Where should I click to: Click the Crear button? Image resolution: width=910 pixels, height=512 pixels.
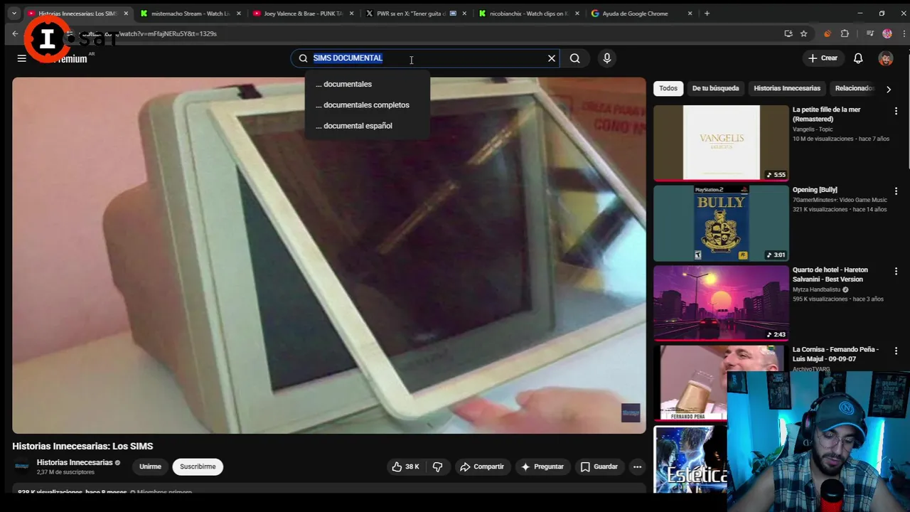pos(823,58)
